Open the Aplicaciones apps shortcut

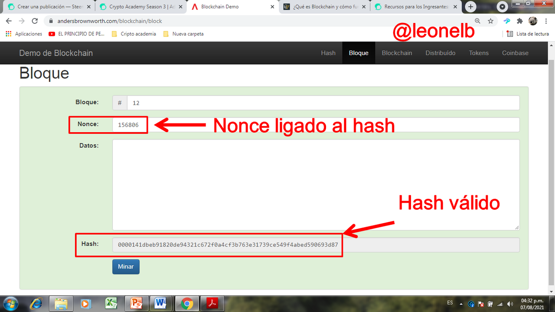(x=24, y=34)
